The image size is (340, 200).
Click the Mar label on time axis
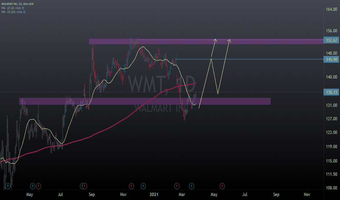(182, 195)
